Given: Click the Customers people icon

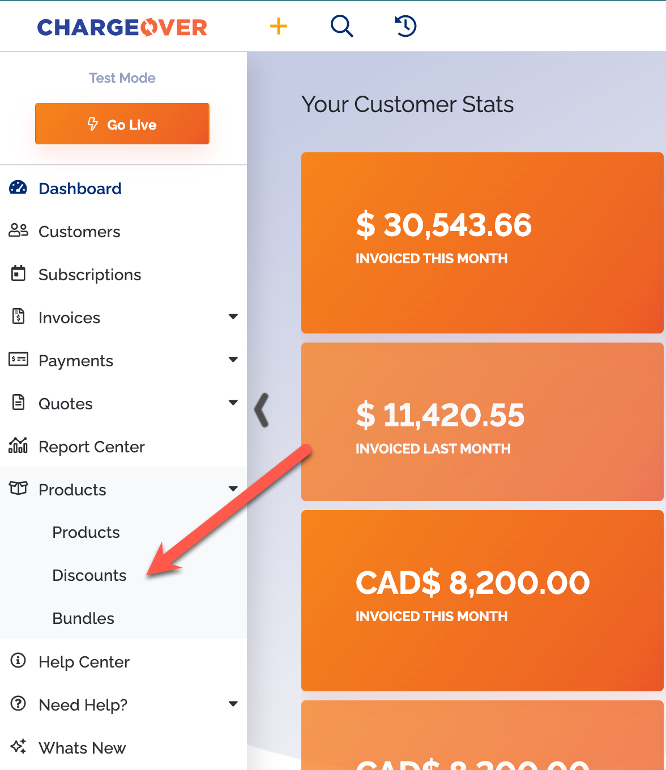Looking at the screenshot, I should [18, 230].
